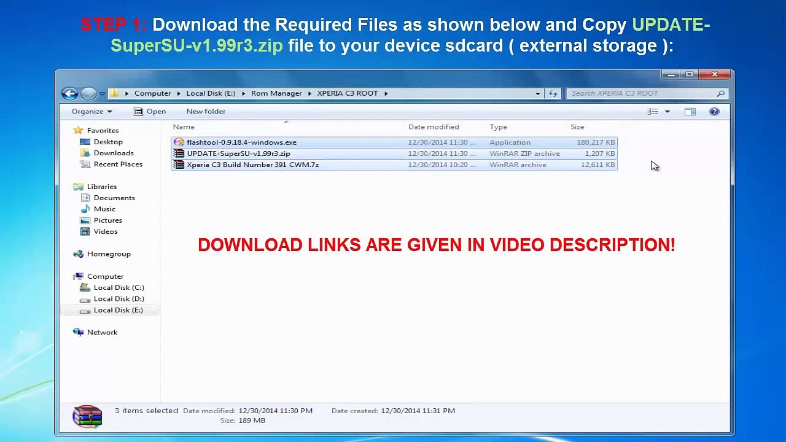
Task: Click the 1,207 KB size cell
Action: point(600,153)
